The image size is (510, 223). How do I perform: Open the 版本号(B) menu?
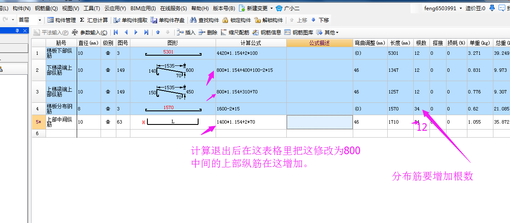tap(224, 8)
